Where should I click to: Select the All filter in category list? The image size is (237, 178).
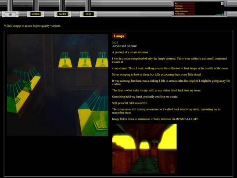[184, 4]
